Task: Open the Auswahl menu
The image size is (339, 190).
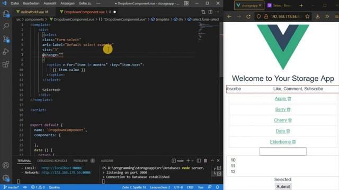Action: [50, 3]
